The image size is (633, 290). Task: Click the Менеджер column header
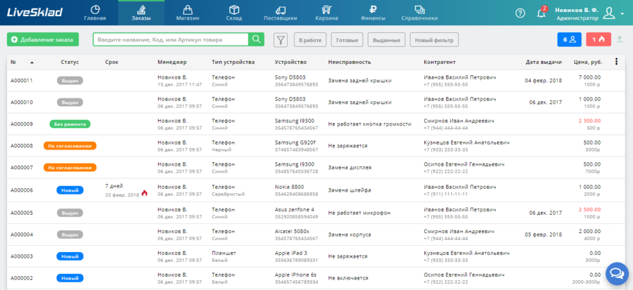172,62
